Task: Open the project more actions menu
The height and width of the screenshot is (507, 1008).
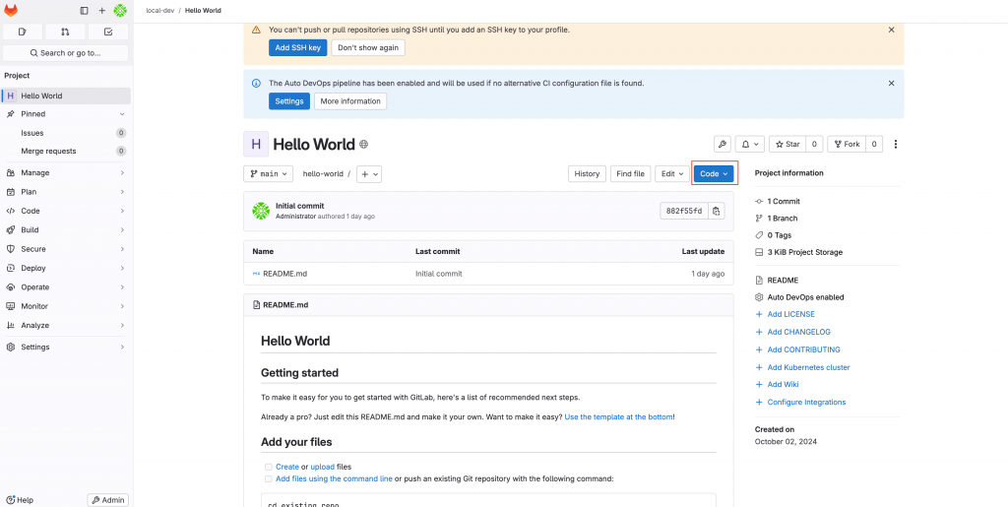Action: tap(896, 144)
